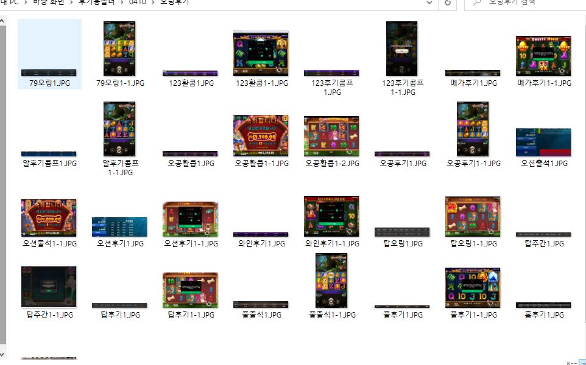Select the 오공후기1.JPG file
The image size is (586, 365).
[402, 154]
